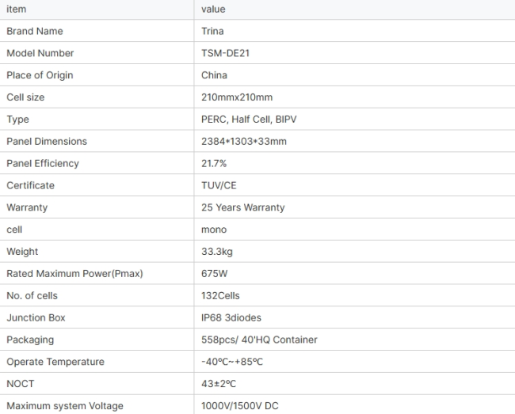The width and height of the screenshot is (515, 414).
Task: Click the packaging value 558pcs/ 40'HQ Container
Action: click(x=259, y=340)
